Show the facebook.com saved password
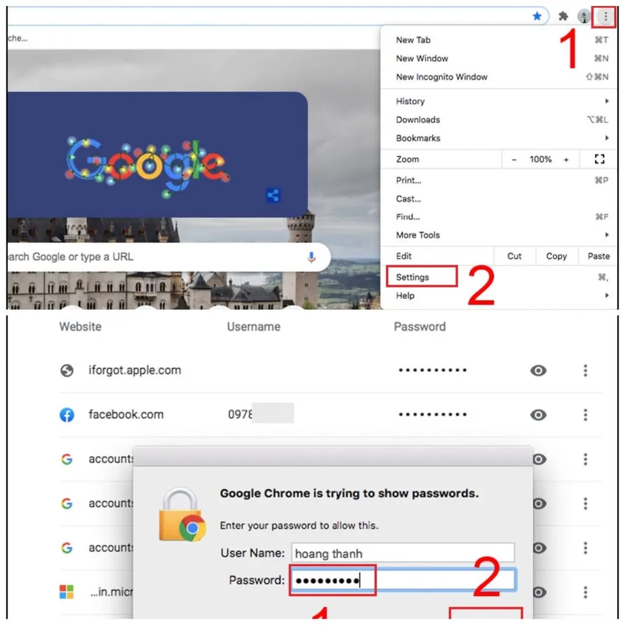Screen dimensions: 625x625 538,415
